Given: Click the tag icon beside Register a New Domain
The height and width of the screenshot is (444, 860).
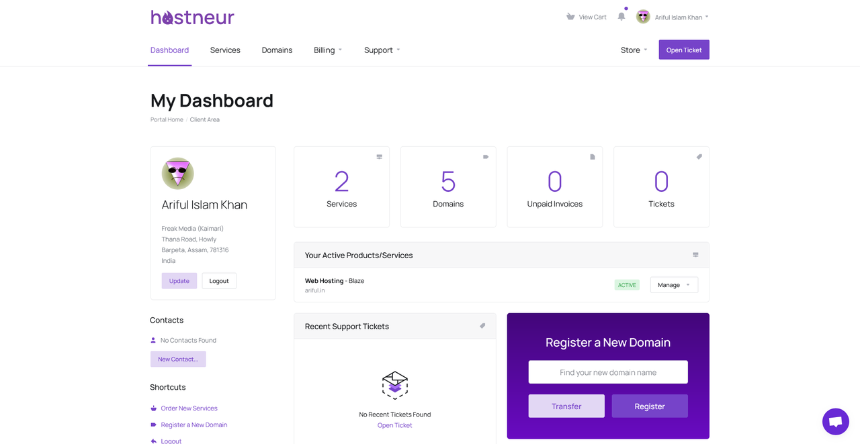Looking at the screenshot, I should (x=153, y=425).
